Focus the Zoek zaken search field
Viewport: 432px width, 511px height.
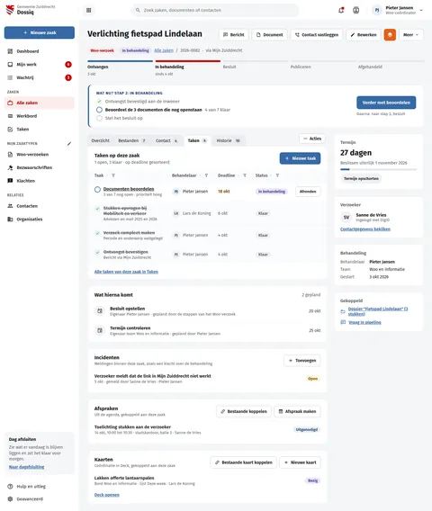click(215, 11)
